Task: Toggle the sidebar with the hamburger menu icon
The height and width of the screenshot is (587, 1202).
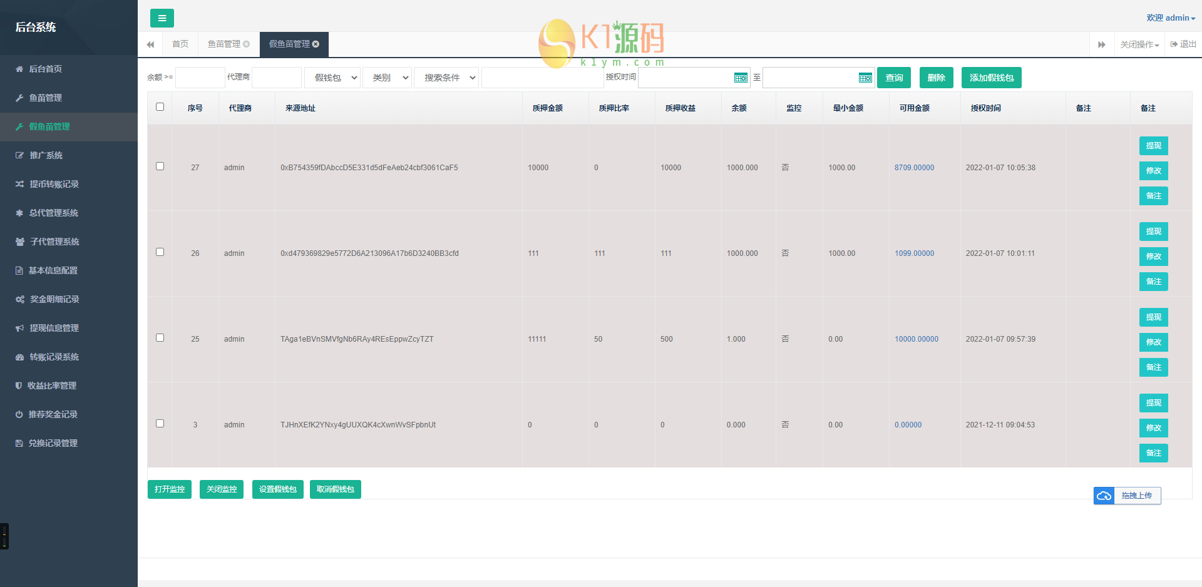Action: [162, 18]
